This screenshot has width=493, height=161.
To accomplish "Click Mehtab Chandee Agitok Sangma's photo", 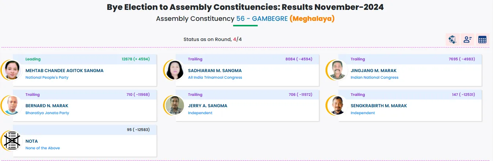I will (12, 70).
